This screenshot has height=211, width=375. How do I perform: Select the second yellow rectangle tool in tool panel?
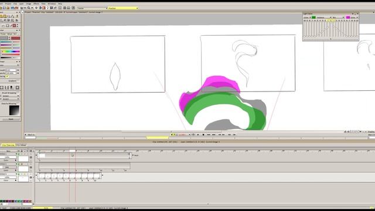[x=5, y=16]
